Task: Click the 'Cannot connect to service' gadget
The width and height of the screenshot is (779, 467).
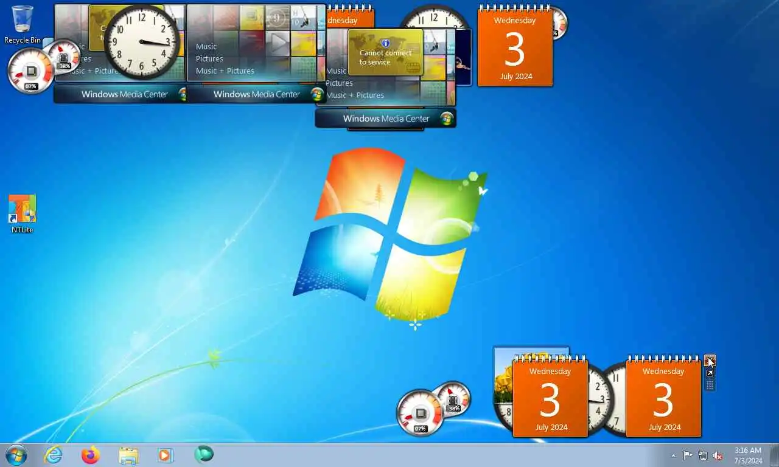Action: coord(385,52)
